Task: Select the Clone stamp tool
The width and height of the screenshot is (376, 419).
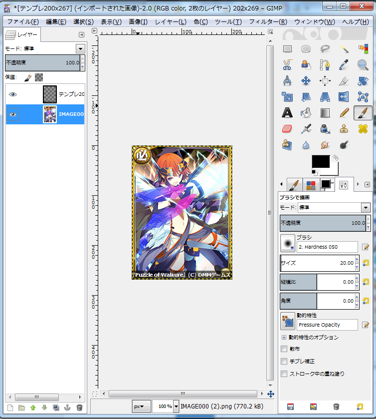Action: click(x=344, y=129)
